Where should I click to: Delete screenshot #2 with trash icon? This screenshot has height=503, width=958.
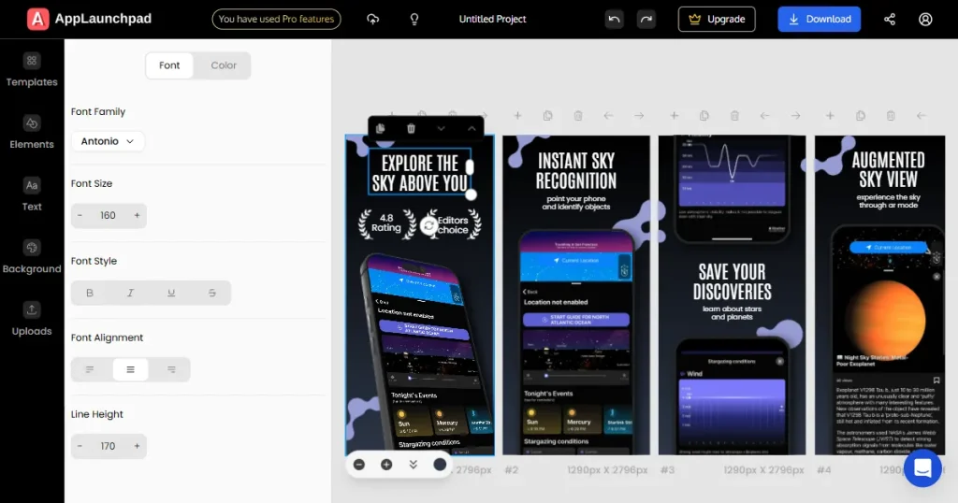pos(578,115)
